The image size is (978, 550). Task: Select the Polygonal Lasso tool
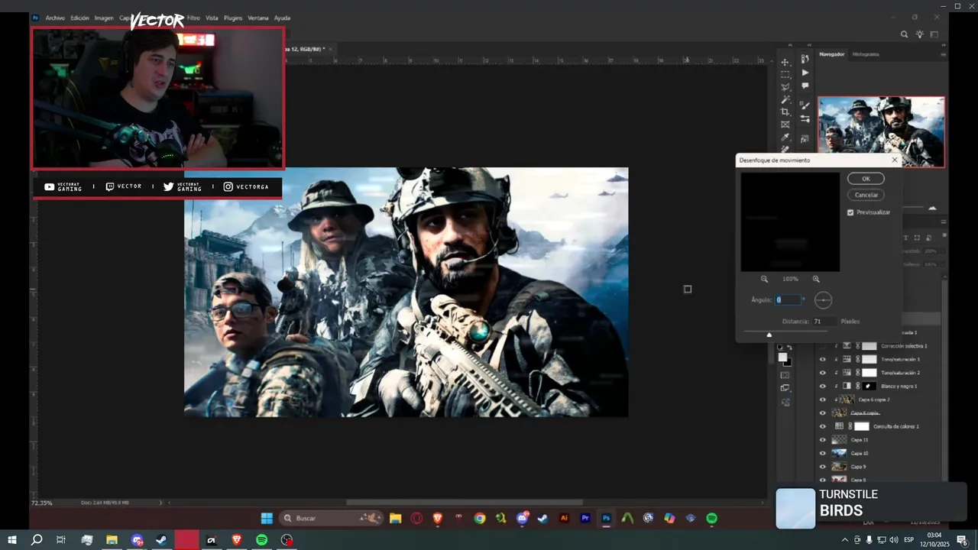[x=785, y=87]
